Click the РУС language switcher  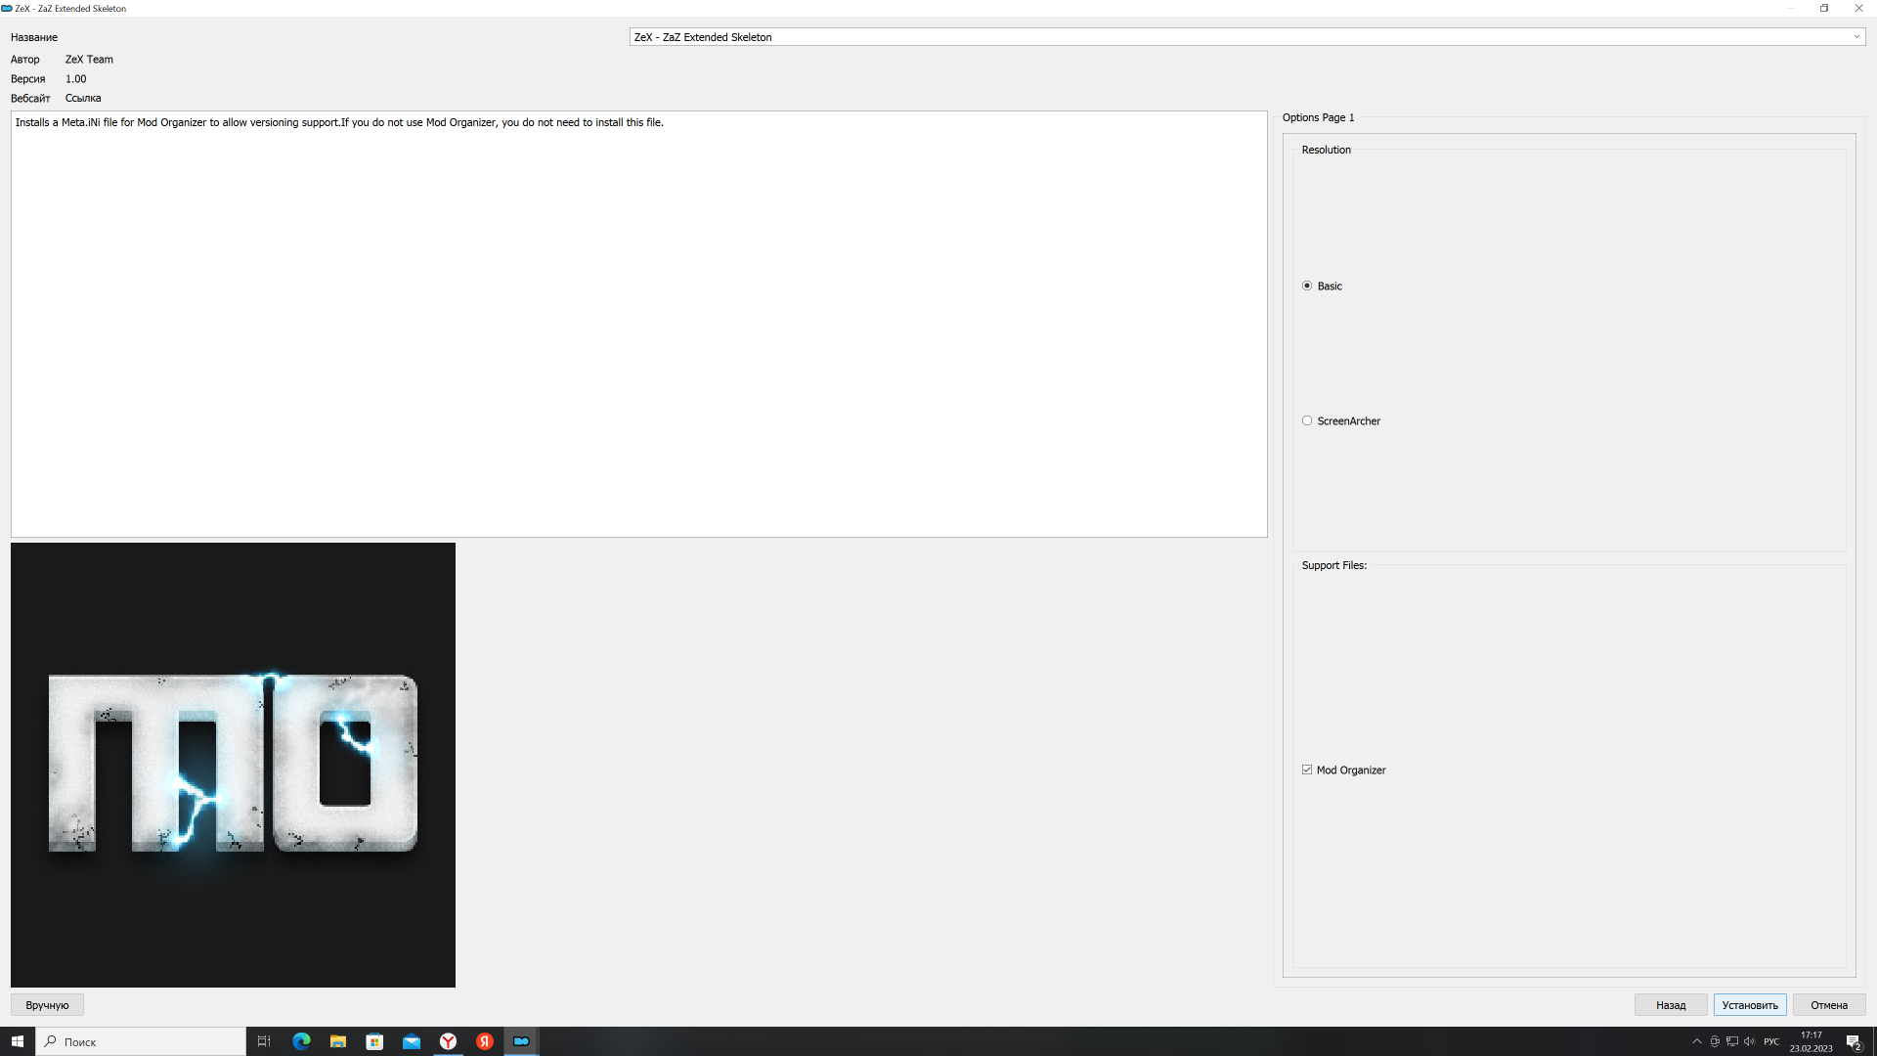1771,1041
